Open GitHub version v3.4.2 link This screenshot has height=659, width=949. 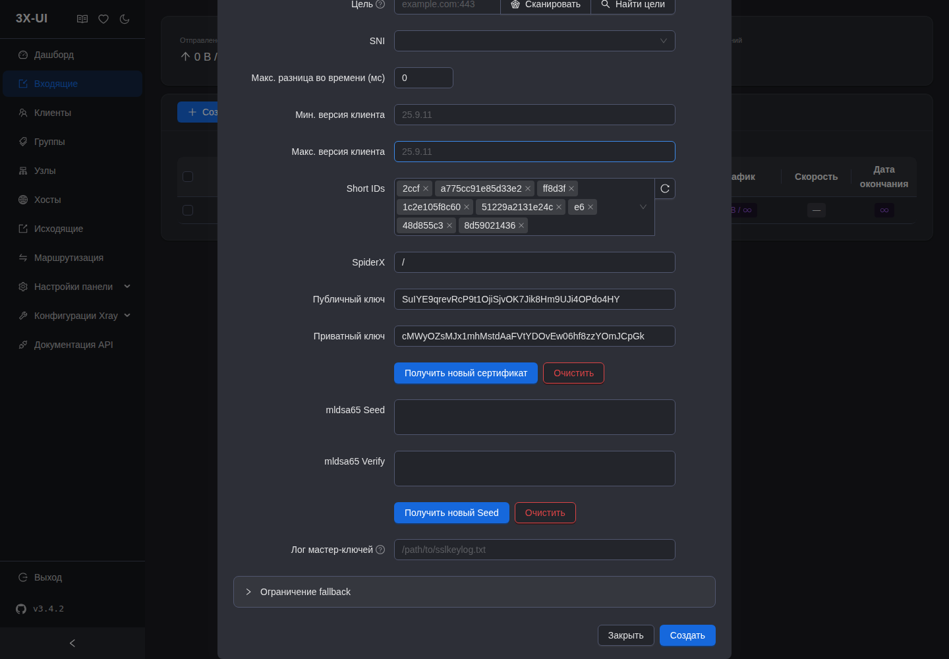(x=40, y=609)
